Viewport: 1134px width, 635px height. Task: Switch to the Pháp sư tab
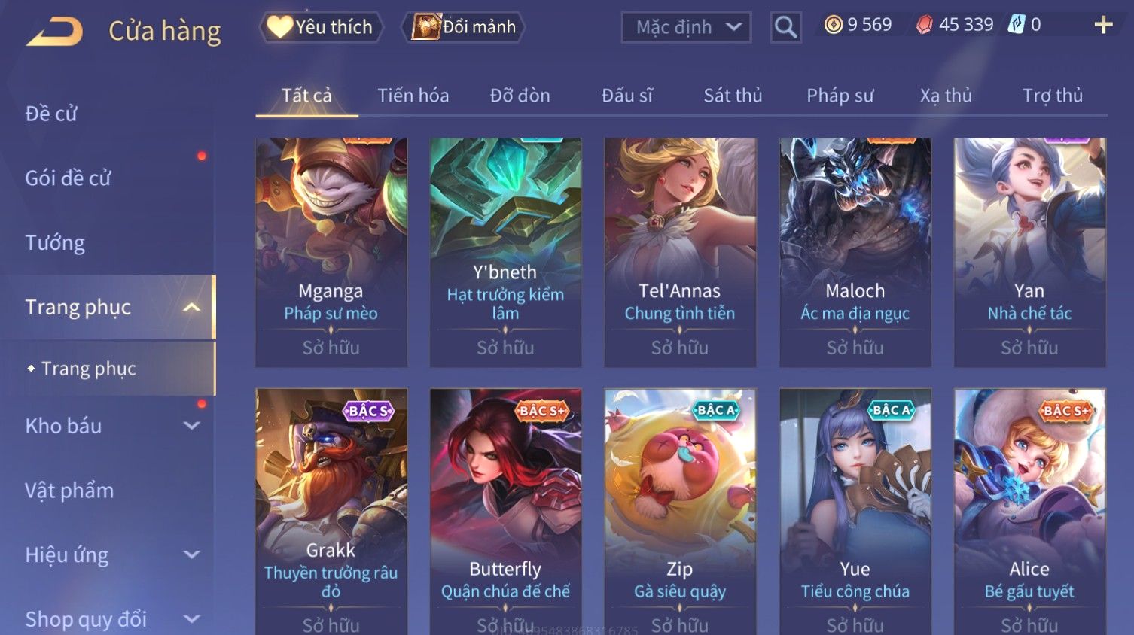point(840,96)
